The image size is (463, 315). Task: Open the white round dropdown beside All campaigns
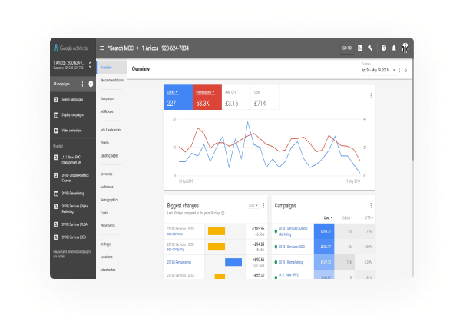pyautogui.click(x=91, y=84)
